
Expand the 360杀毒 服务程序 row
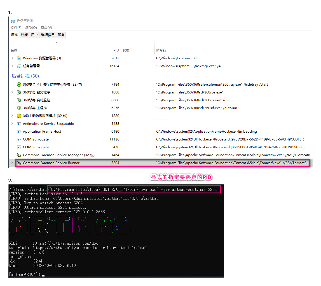tap(12, 92)
